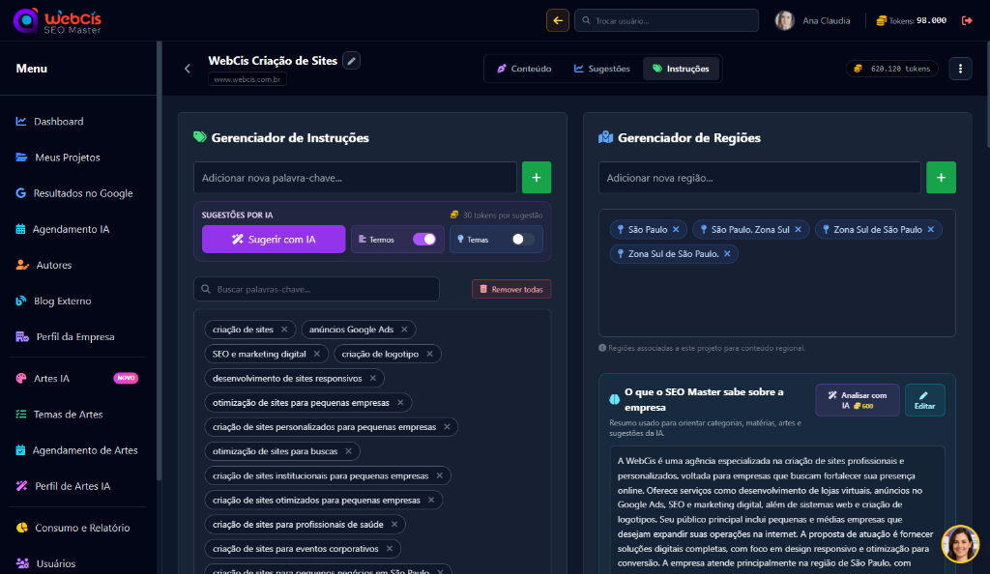This screenshot has width=990, height=574.
Task: Click Ana Claudia's profile avatar
Action: [784, 21]
